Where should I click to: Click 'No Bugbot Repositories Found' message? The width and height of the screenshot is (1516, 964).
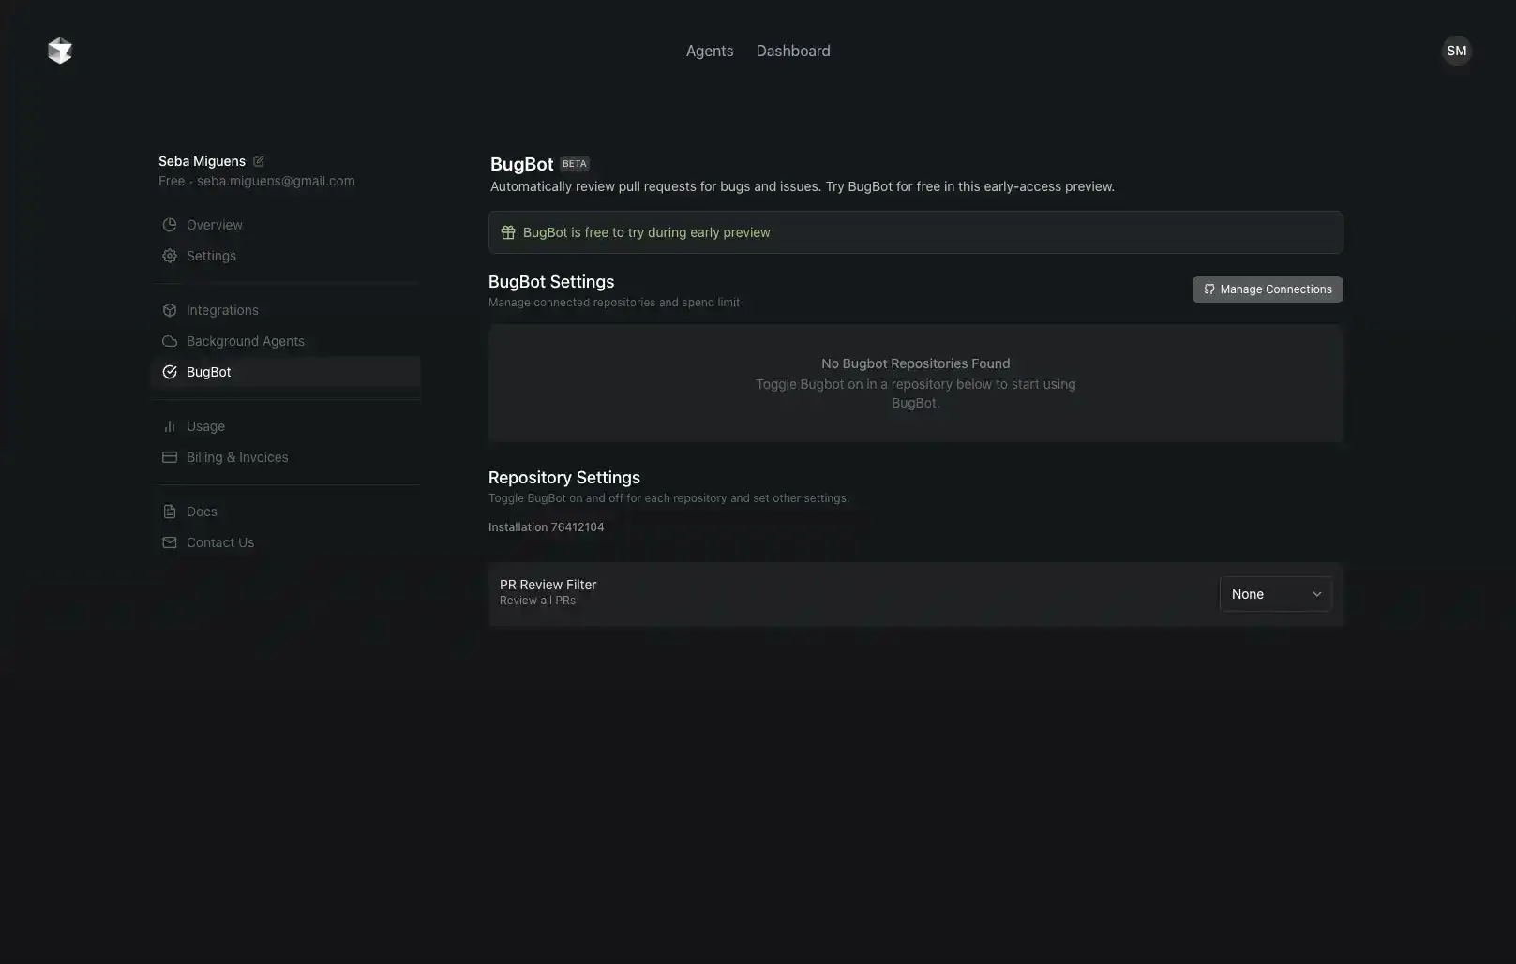pos(916,363)
